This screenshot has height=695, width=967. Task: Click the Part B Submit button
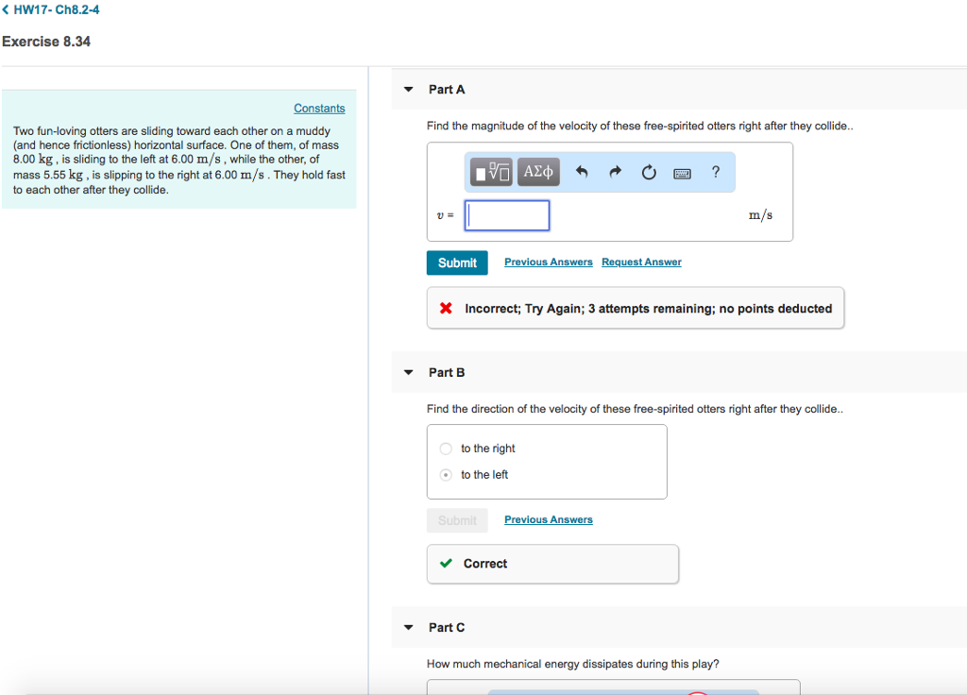pos(457,520)
